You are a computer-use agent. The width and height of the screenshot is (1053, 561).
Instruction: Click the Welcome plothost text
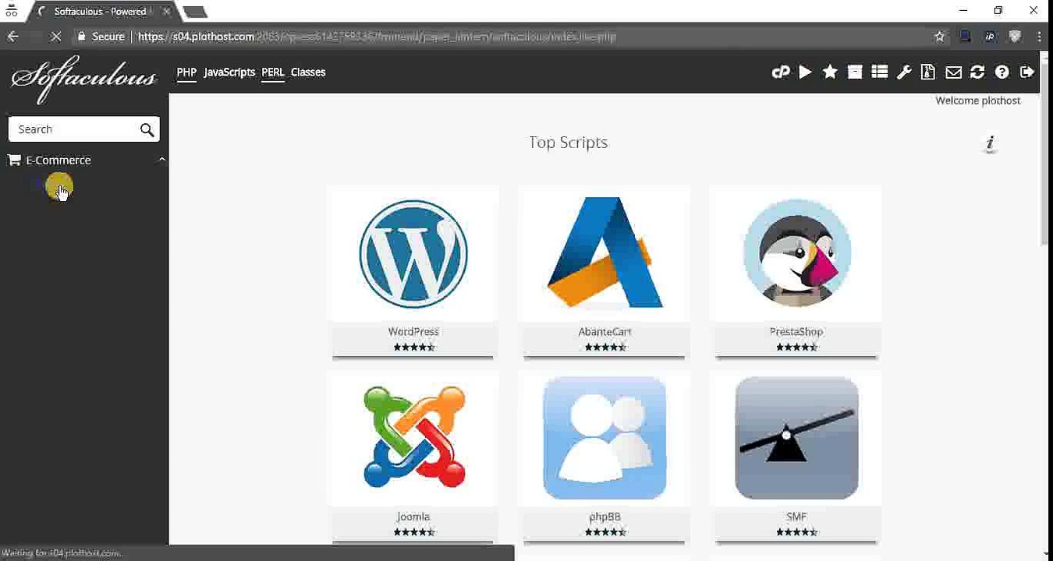[x=978, y=101]
